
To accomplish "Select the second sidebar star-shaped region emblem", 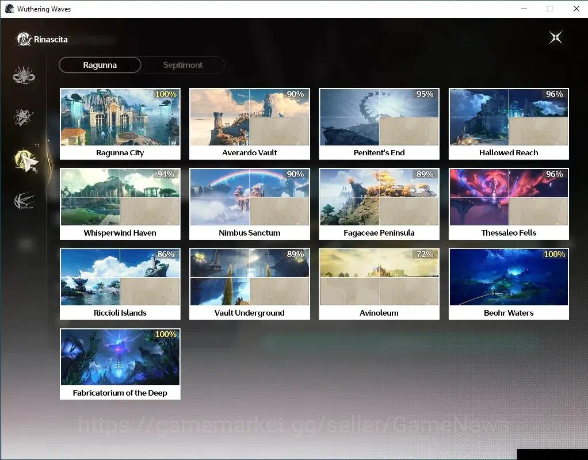I will tap(24, 117).
